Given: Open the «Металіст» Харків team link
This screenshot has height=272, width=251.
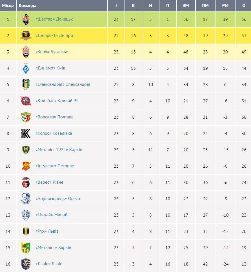Looking at the screenshot, I should [x=53, y=247].
